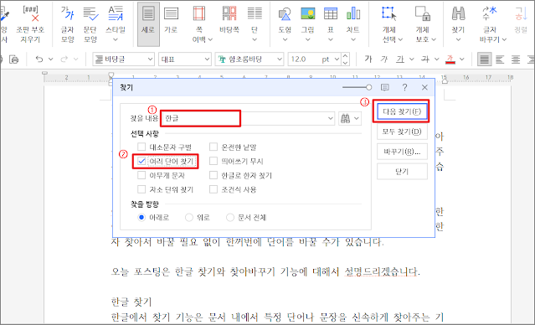Click the font size 12.0 field

(x=304, y=59)
